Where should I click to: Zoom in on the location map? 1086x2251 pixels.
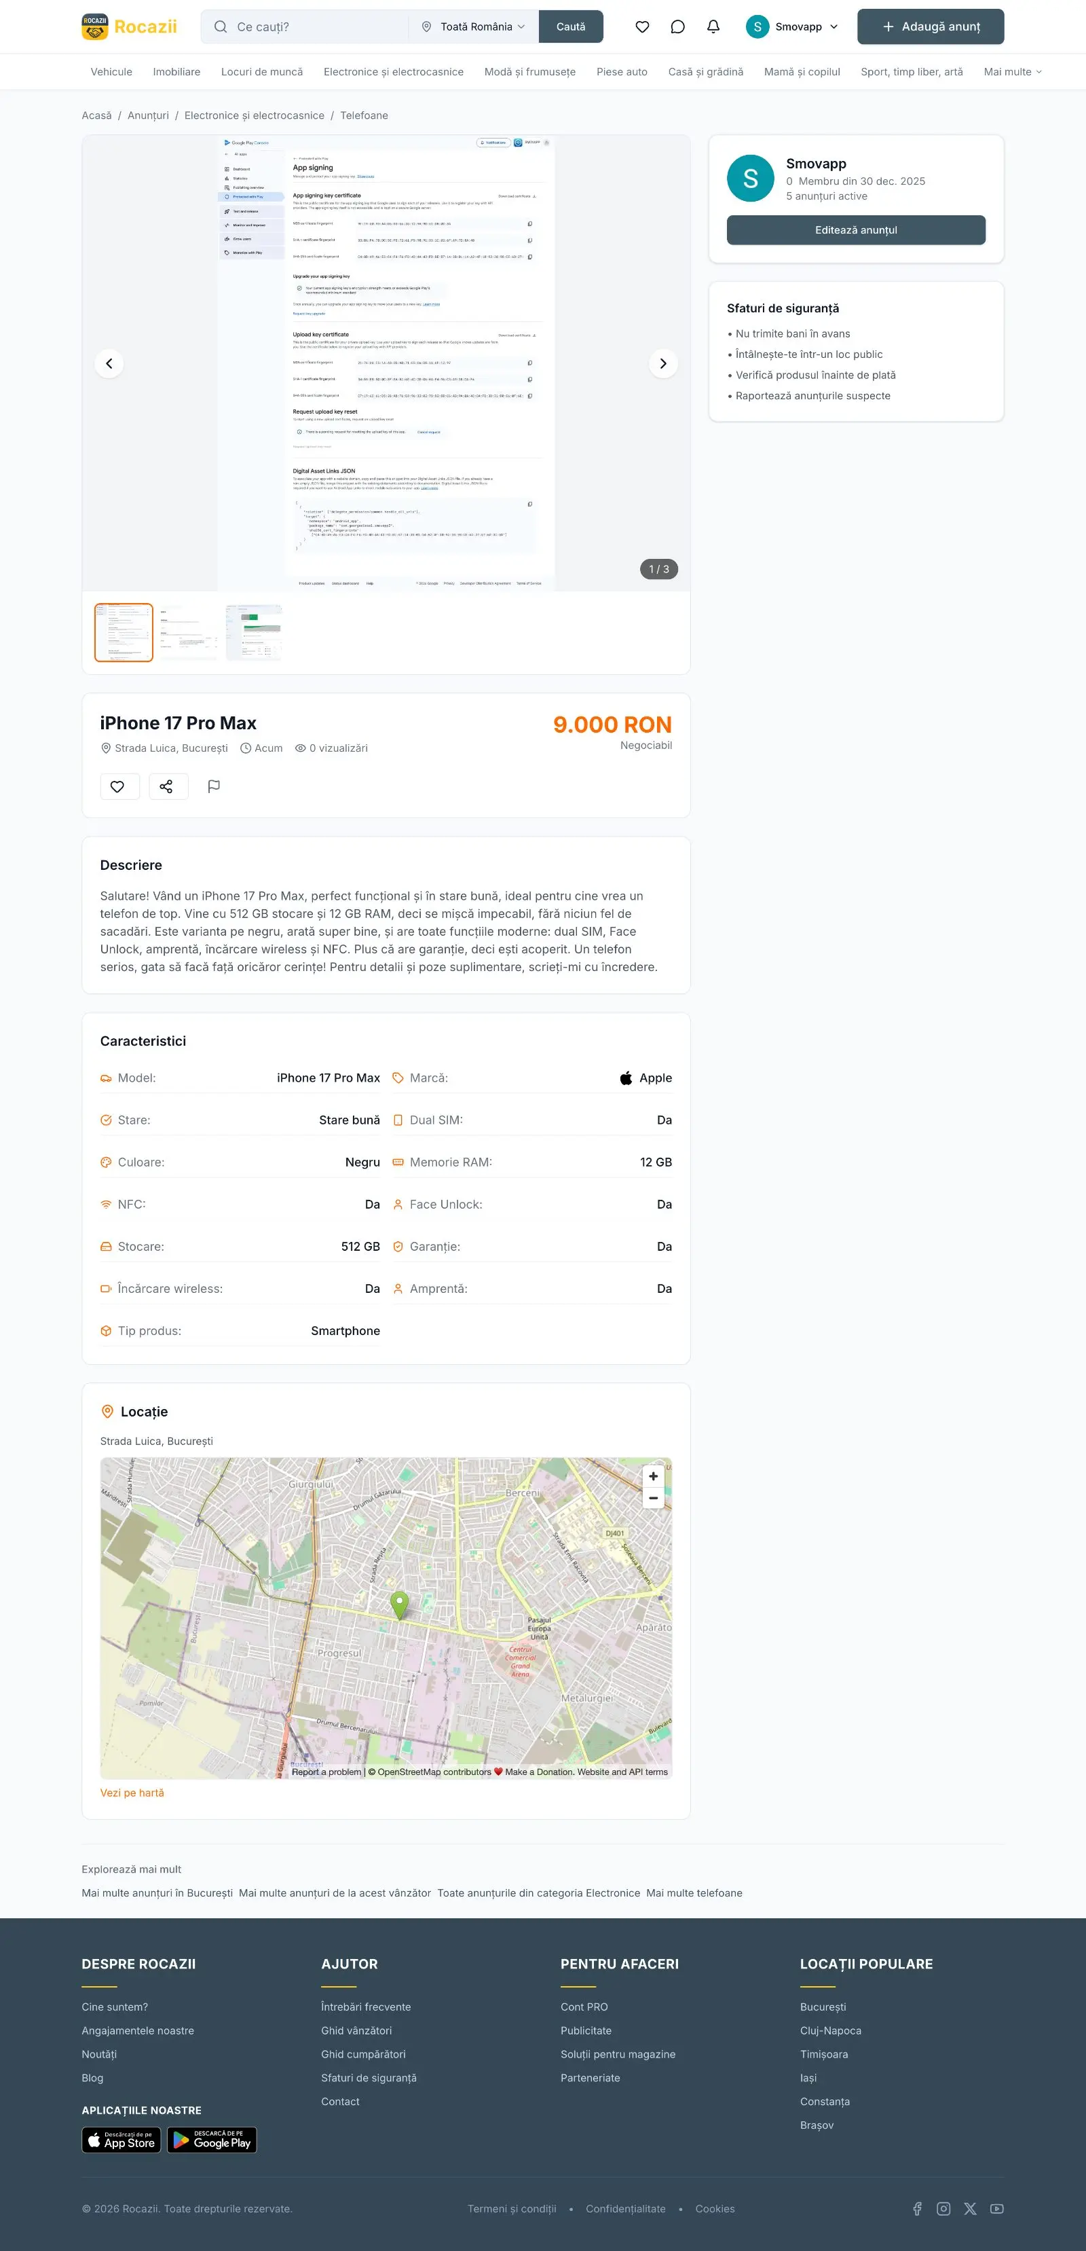(653, 1476)
